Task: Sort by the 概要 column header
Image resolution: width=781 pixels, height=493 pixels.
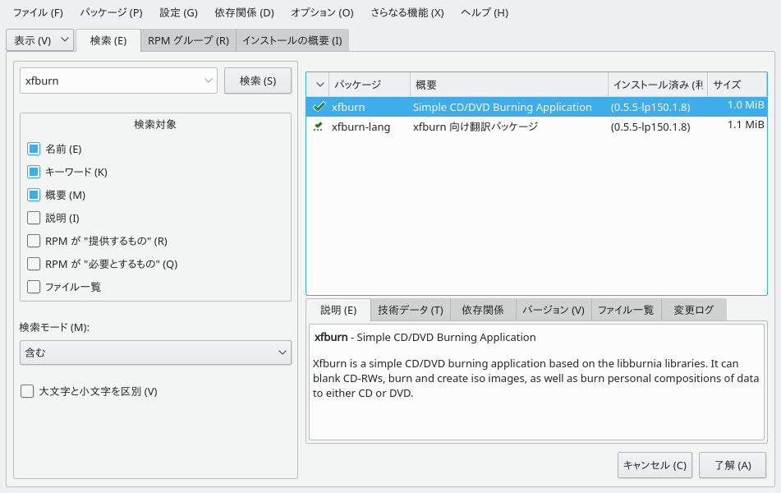Action: pyautogui.click(x=508, y=85)
